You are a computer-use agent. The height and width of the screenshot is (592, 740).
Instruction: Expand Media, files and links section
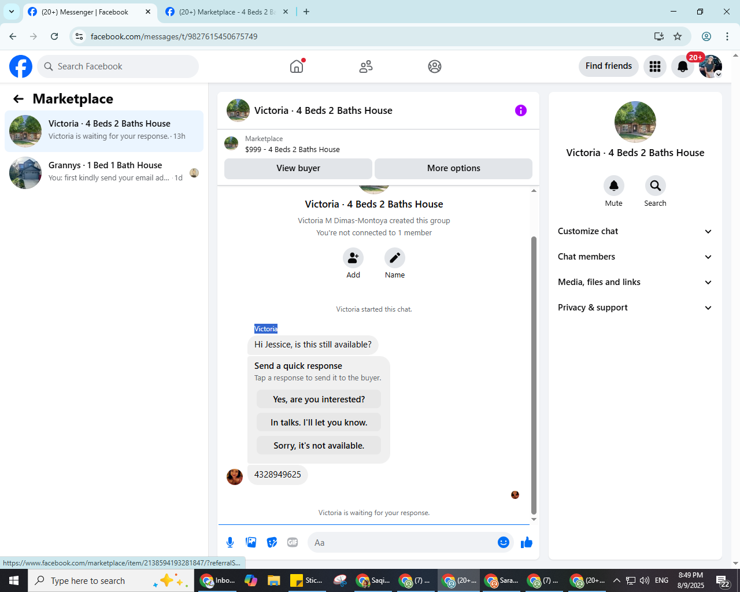pyautogui.click(x=635, y=282)
